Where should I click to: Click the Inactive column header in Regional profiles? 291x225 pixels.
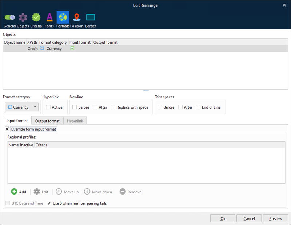27,145
